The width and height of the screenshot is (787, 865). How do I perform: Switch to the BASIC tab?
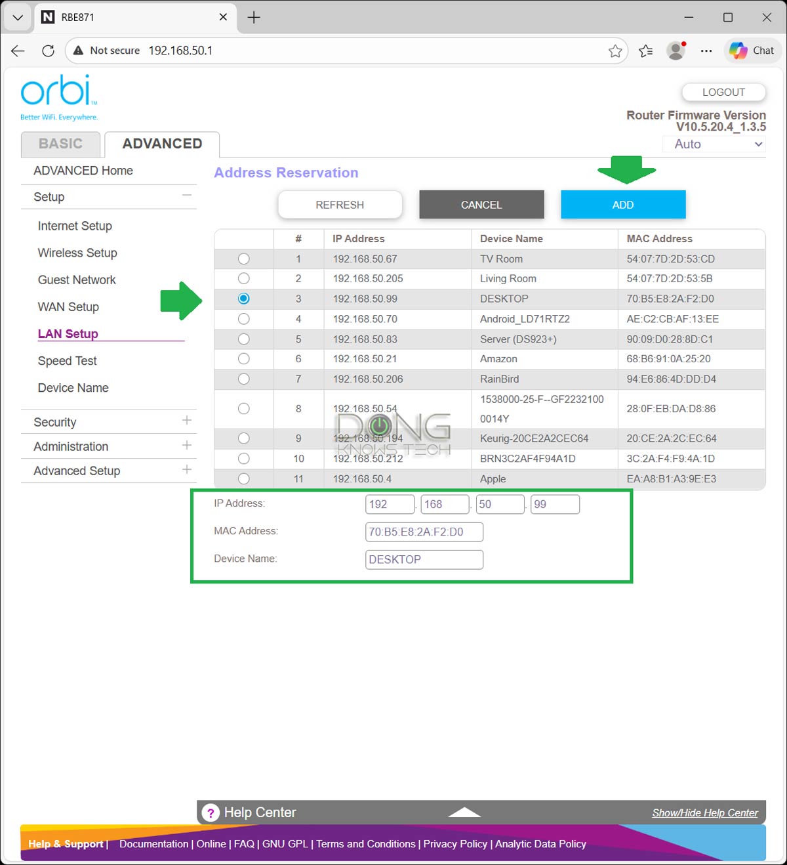pos(60,144)
